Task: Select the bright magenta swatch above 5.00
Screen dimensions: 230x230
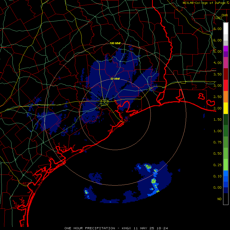Action: click(x=226, y=49)
